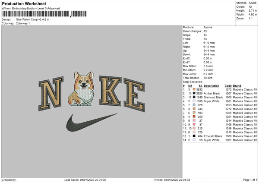Click the design name 'Nike Welsh Corgi v2 4,8 in'

pyautogui.click(x=32, y=19)
